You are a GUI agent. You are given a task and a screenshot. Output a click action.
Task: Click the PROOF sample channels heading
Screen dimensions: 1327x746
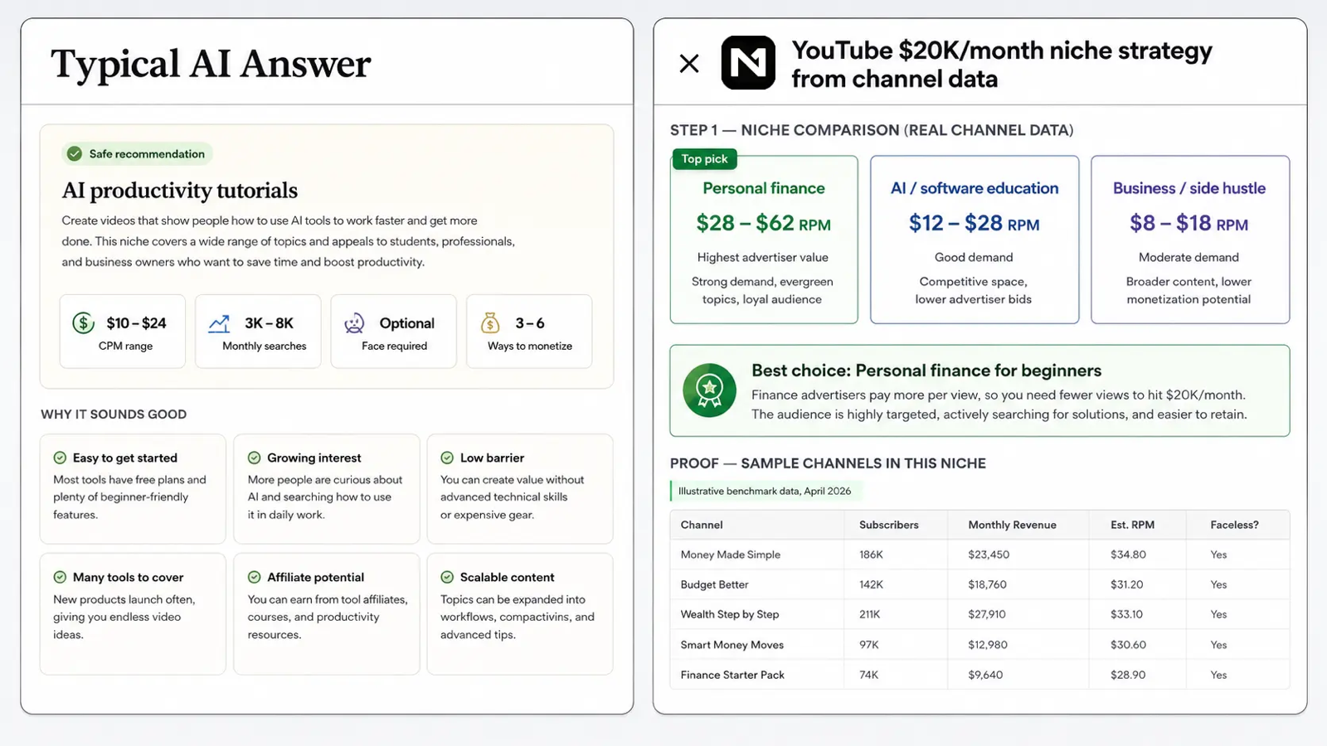[x=828, y=463]
